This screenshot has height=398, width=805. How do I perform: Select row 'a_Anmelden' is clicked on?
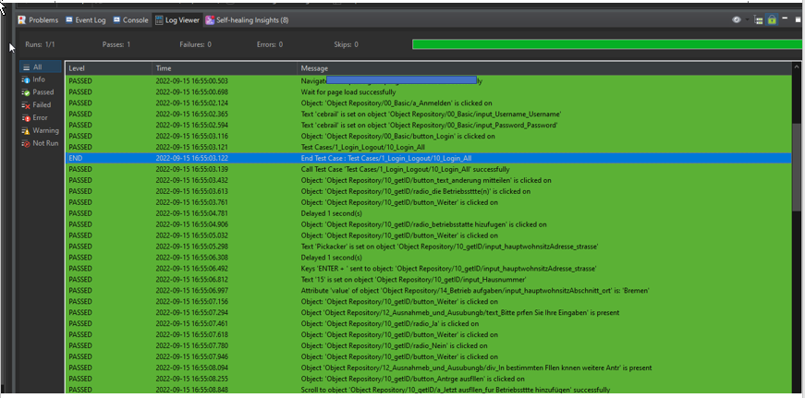pyautogui.click(x=429, y=103)
